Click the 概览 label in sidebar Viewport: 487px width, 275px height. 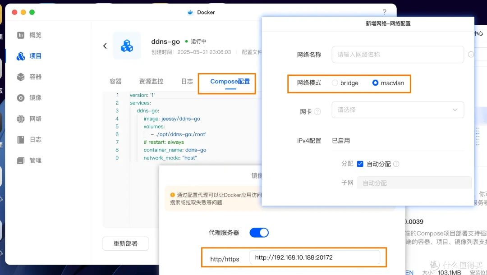(36, 35)
